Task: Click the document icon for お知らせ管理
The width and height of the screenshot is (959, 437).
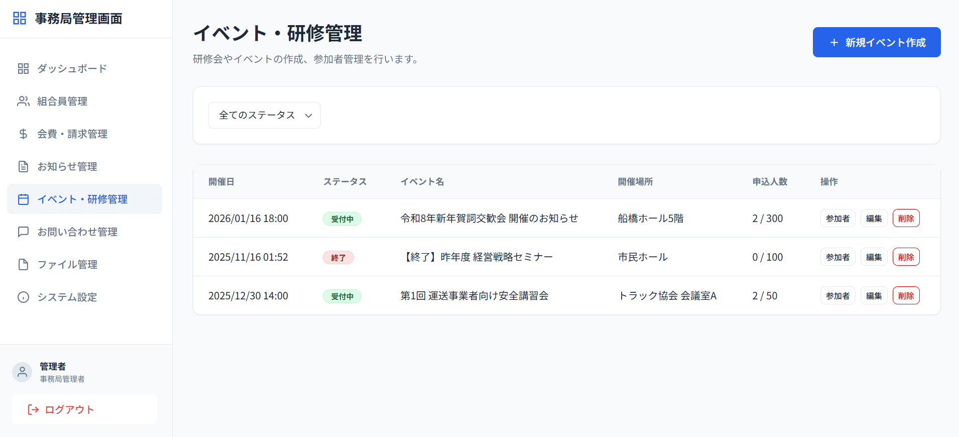Action: coord(23,167)
